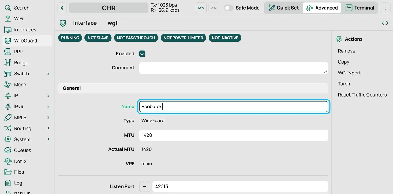Click the PPP icon in sidebar
The width and height of the screenshot is (393, 194).
8,52
